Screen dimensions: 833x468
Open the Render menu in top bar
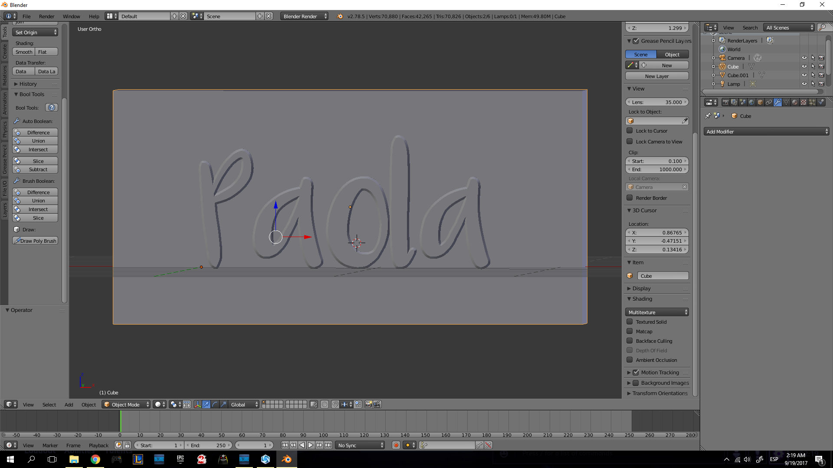pos(46,16)
